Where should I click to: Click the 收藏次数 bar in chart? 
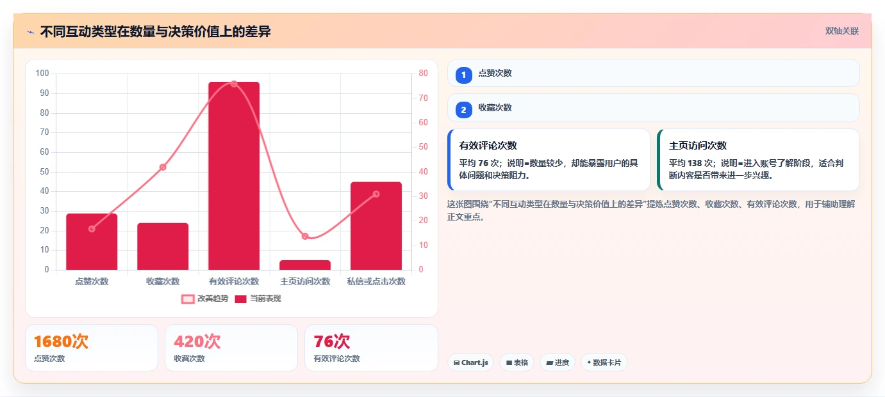click(x=163, y=246)
